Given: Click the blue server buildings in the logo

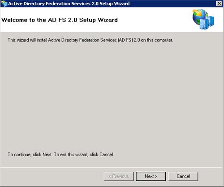Looking at the screenshot, I should click(207, 23).
